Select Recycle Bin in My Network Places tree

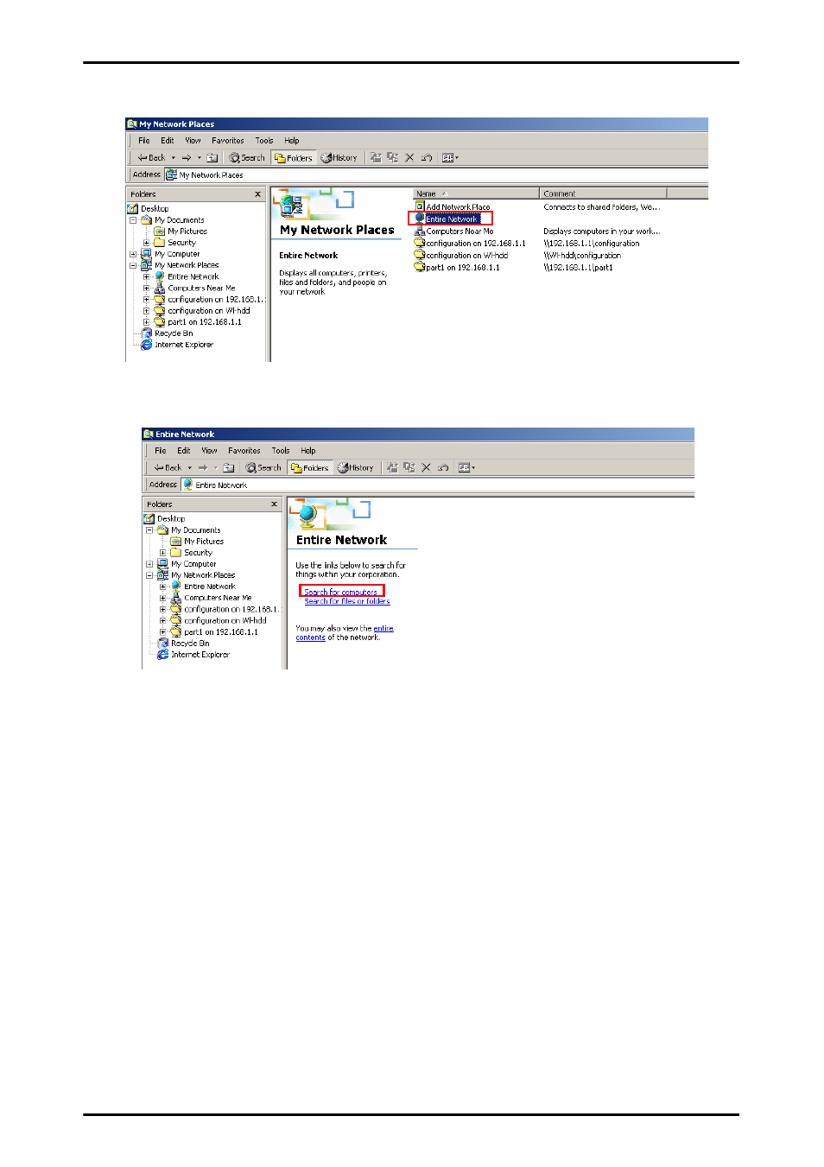(x=167, y=333)
